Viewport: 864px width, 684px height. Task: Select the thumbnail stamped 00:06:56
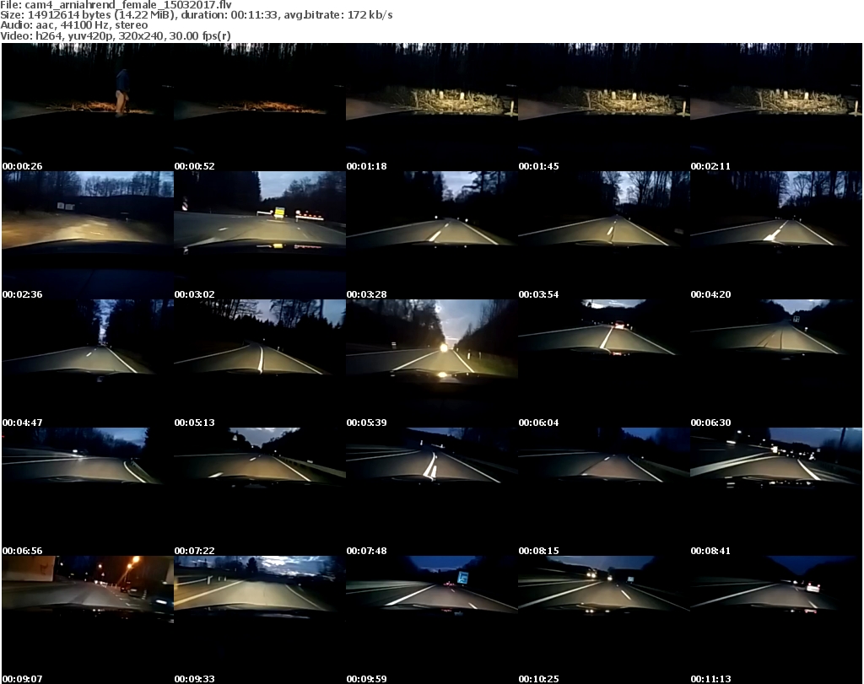coord(88,492)
